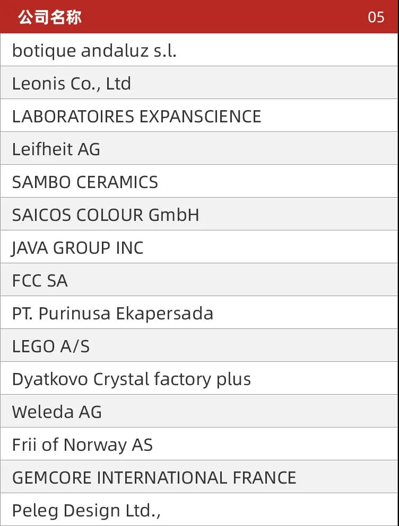Select SAICOS COLOUR GmbH row
Image resolution: width=399 pixels, height=526 pixels.
(199, 214)
